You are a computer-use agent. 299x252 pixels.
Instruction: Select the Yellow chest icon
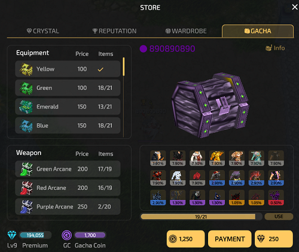click(x=26, y=69)
